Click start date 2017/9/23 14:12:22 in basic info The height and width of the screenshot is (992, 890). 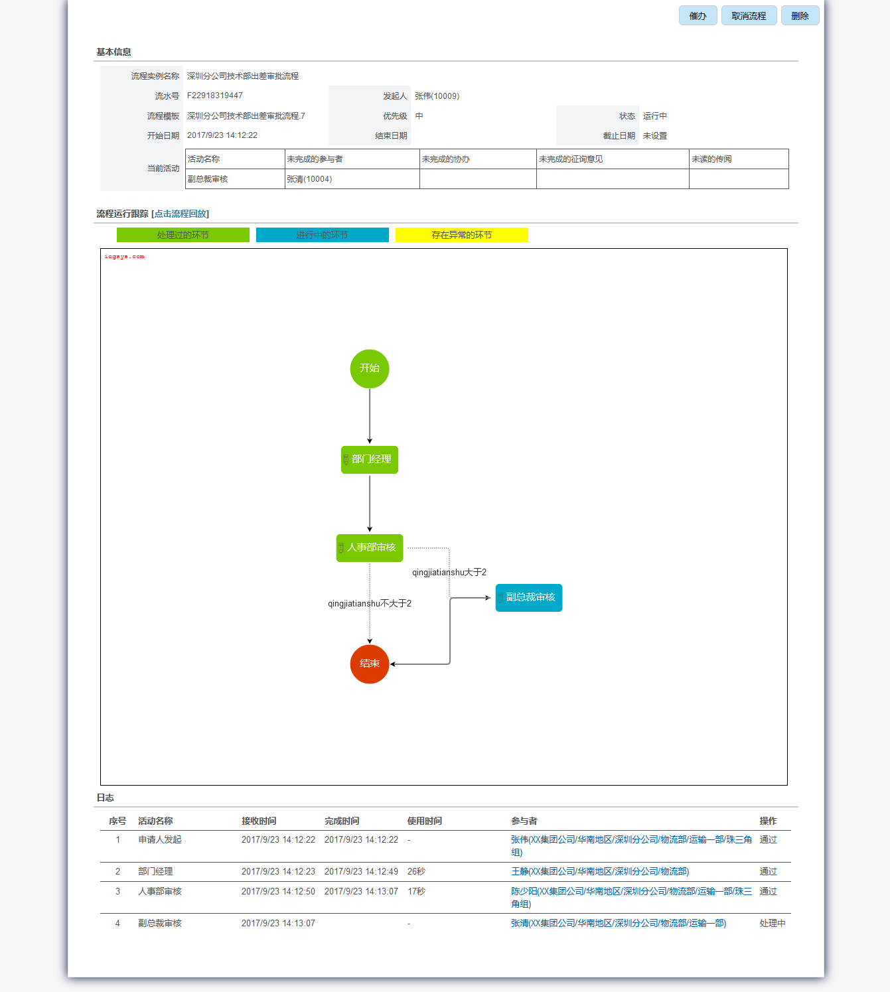coord(222,135)
